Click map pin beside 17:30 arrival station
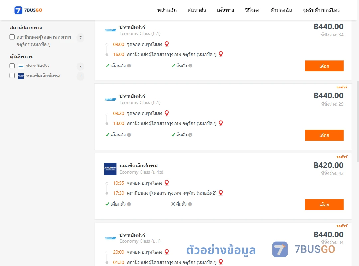 [221, 193]
